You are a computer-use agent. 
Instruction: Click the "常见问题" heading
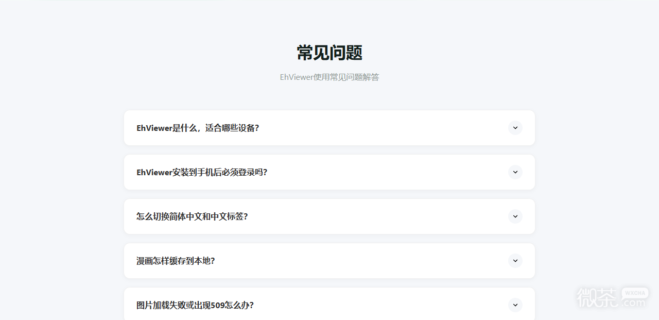coord(329,53)
